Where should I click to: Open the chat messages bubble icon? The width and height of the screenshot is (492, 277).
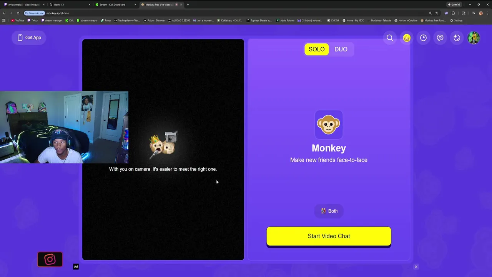(440, 38)
